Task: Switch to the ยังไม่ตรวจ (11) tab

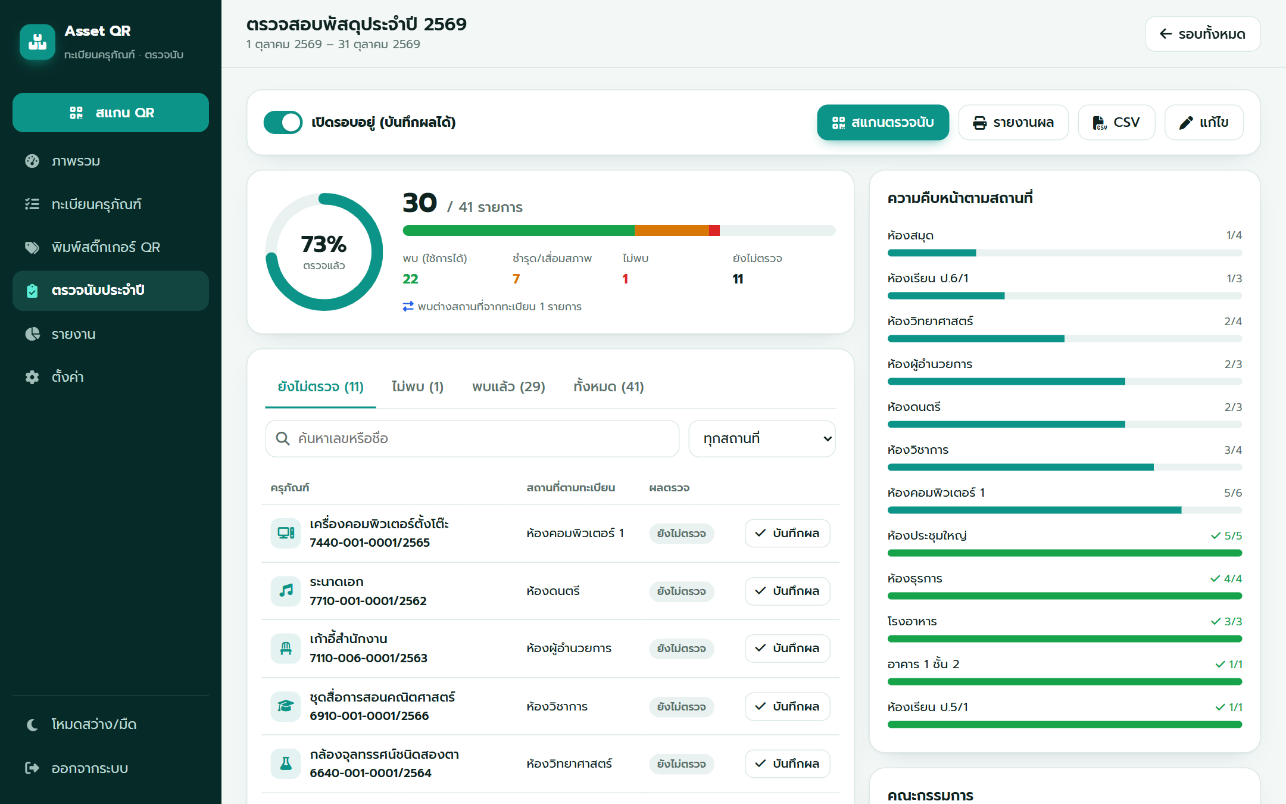Action: [320, 387]
